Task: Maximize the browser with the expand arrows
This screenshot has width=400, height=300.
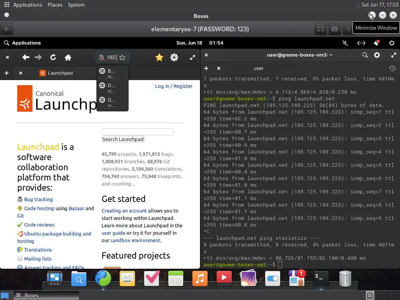Action: [x=193, y=57]
